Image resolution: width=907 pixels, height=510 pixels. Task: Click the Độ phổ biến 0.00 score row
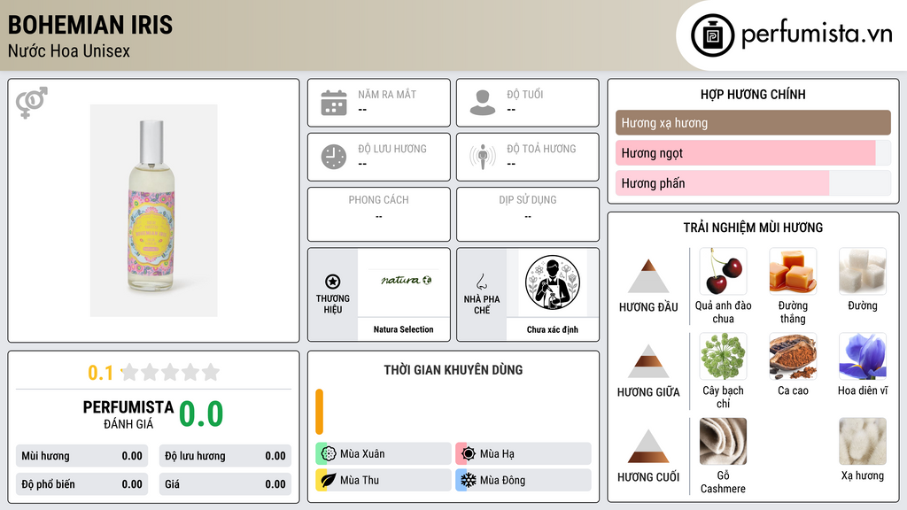[81, 484]
